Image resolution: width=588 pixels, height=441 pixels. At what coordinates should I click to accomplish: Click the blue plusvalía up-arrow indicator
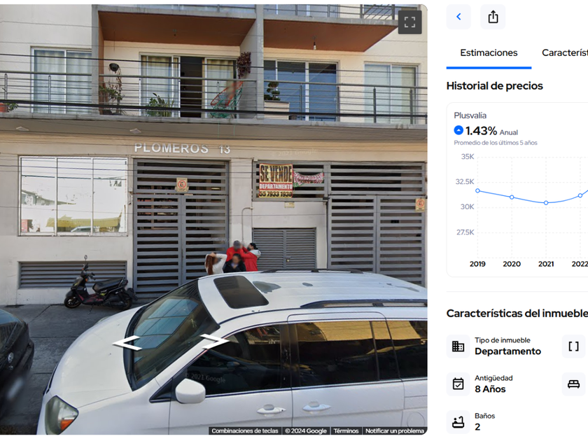tap(458, 130)
